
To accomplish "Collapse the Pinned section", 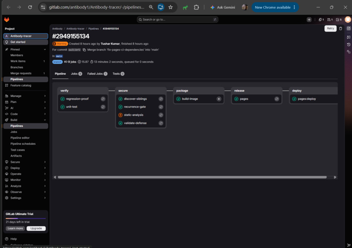I will click(45, 49).
